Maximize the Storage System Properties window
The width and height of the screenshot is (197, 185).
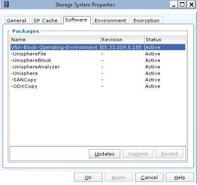182,5
